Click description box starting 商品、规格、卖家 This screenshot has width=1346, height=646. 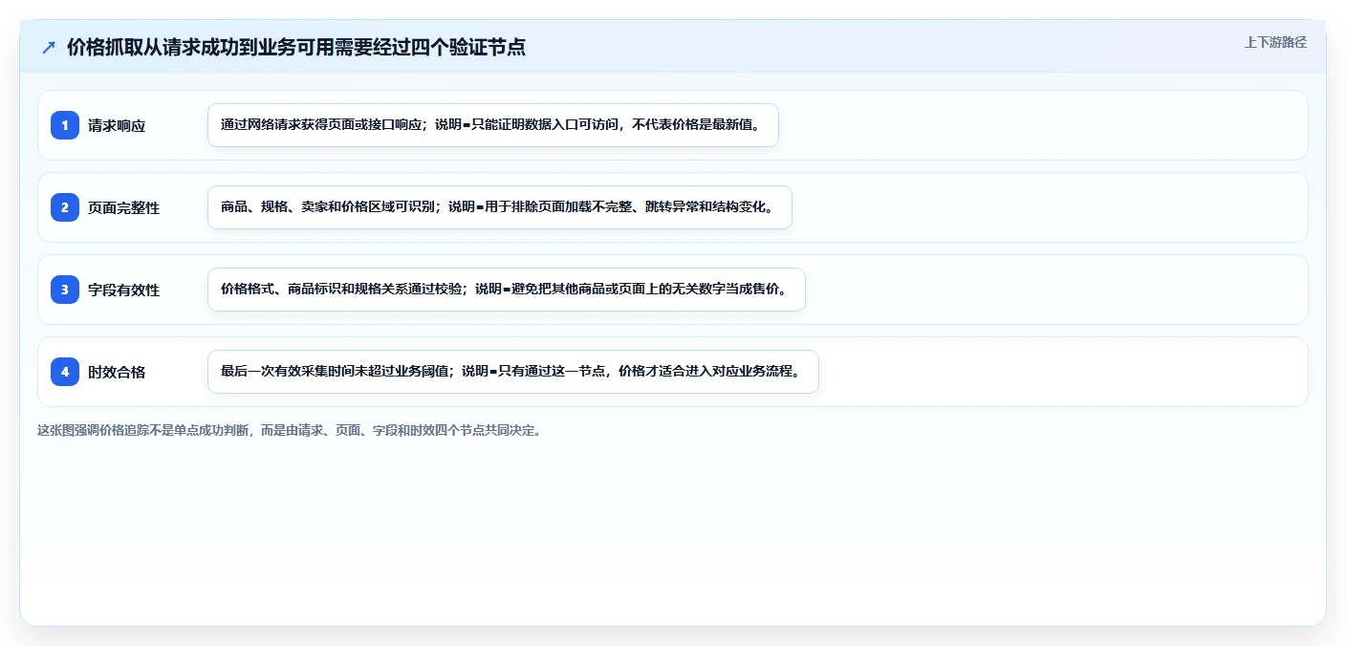click(x=500, y=207)
